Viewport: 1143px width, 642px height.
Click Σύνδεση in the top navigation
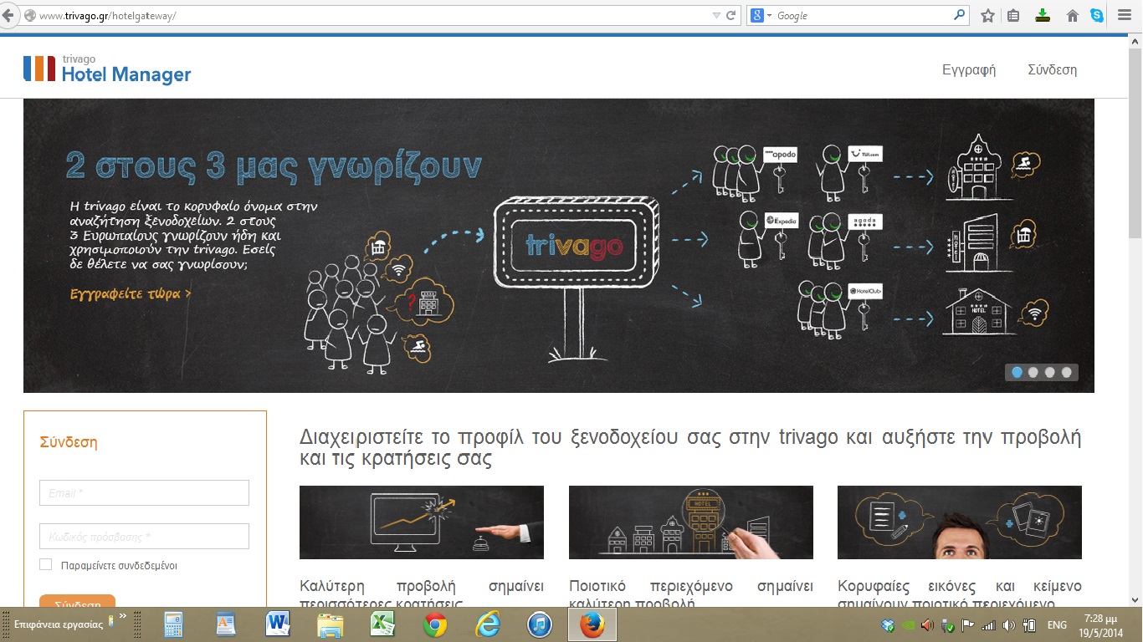pyautogui.click(x=1052, y=70)
